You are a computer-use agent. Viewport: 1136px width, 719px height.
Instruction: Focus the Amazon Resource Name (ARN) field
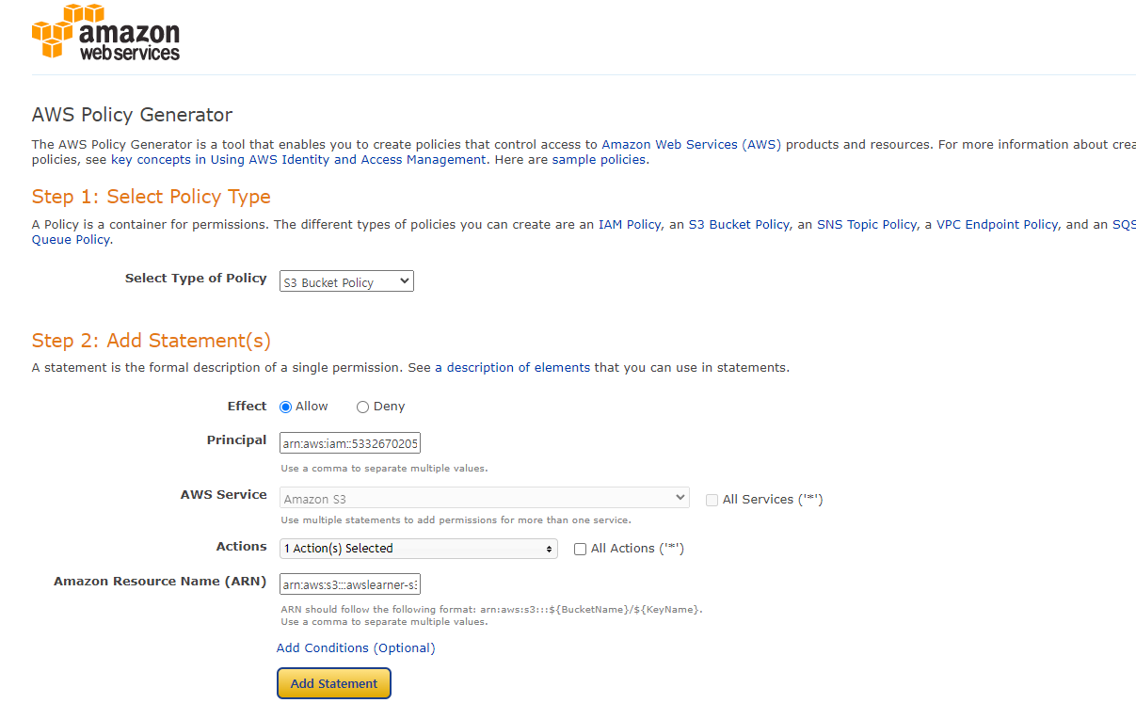click(x=350, y=583)
